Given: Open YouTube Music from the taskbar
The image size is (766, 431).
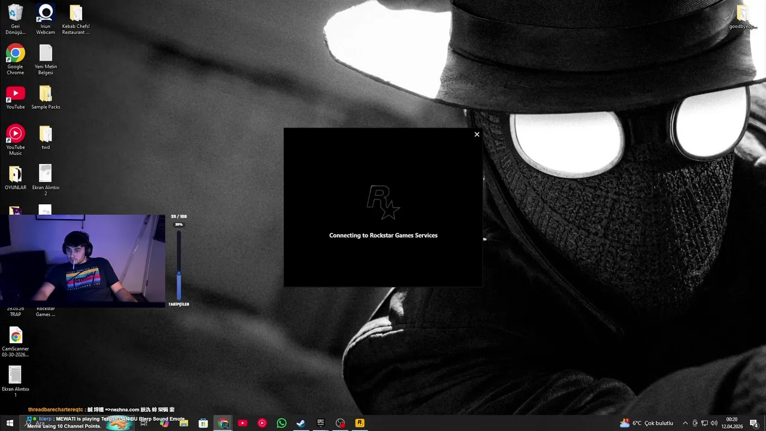Looking at the screenshot, I should pos(262,423).
